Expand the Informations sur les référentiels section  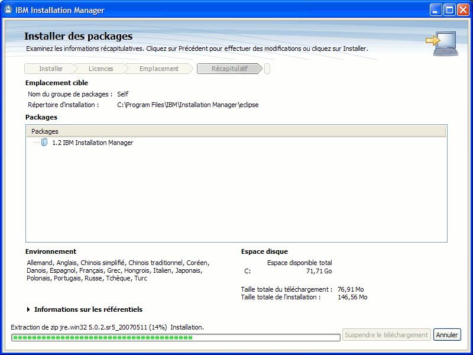coord(28,309)
